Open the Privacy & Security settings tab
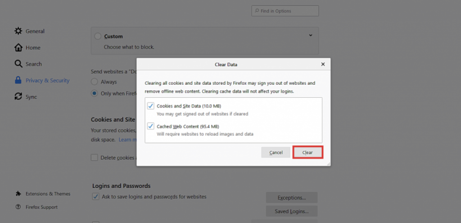 47,80
